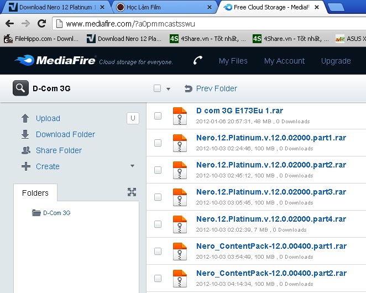Click the MediaFire flame logo

(25, 60)
